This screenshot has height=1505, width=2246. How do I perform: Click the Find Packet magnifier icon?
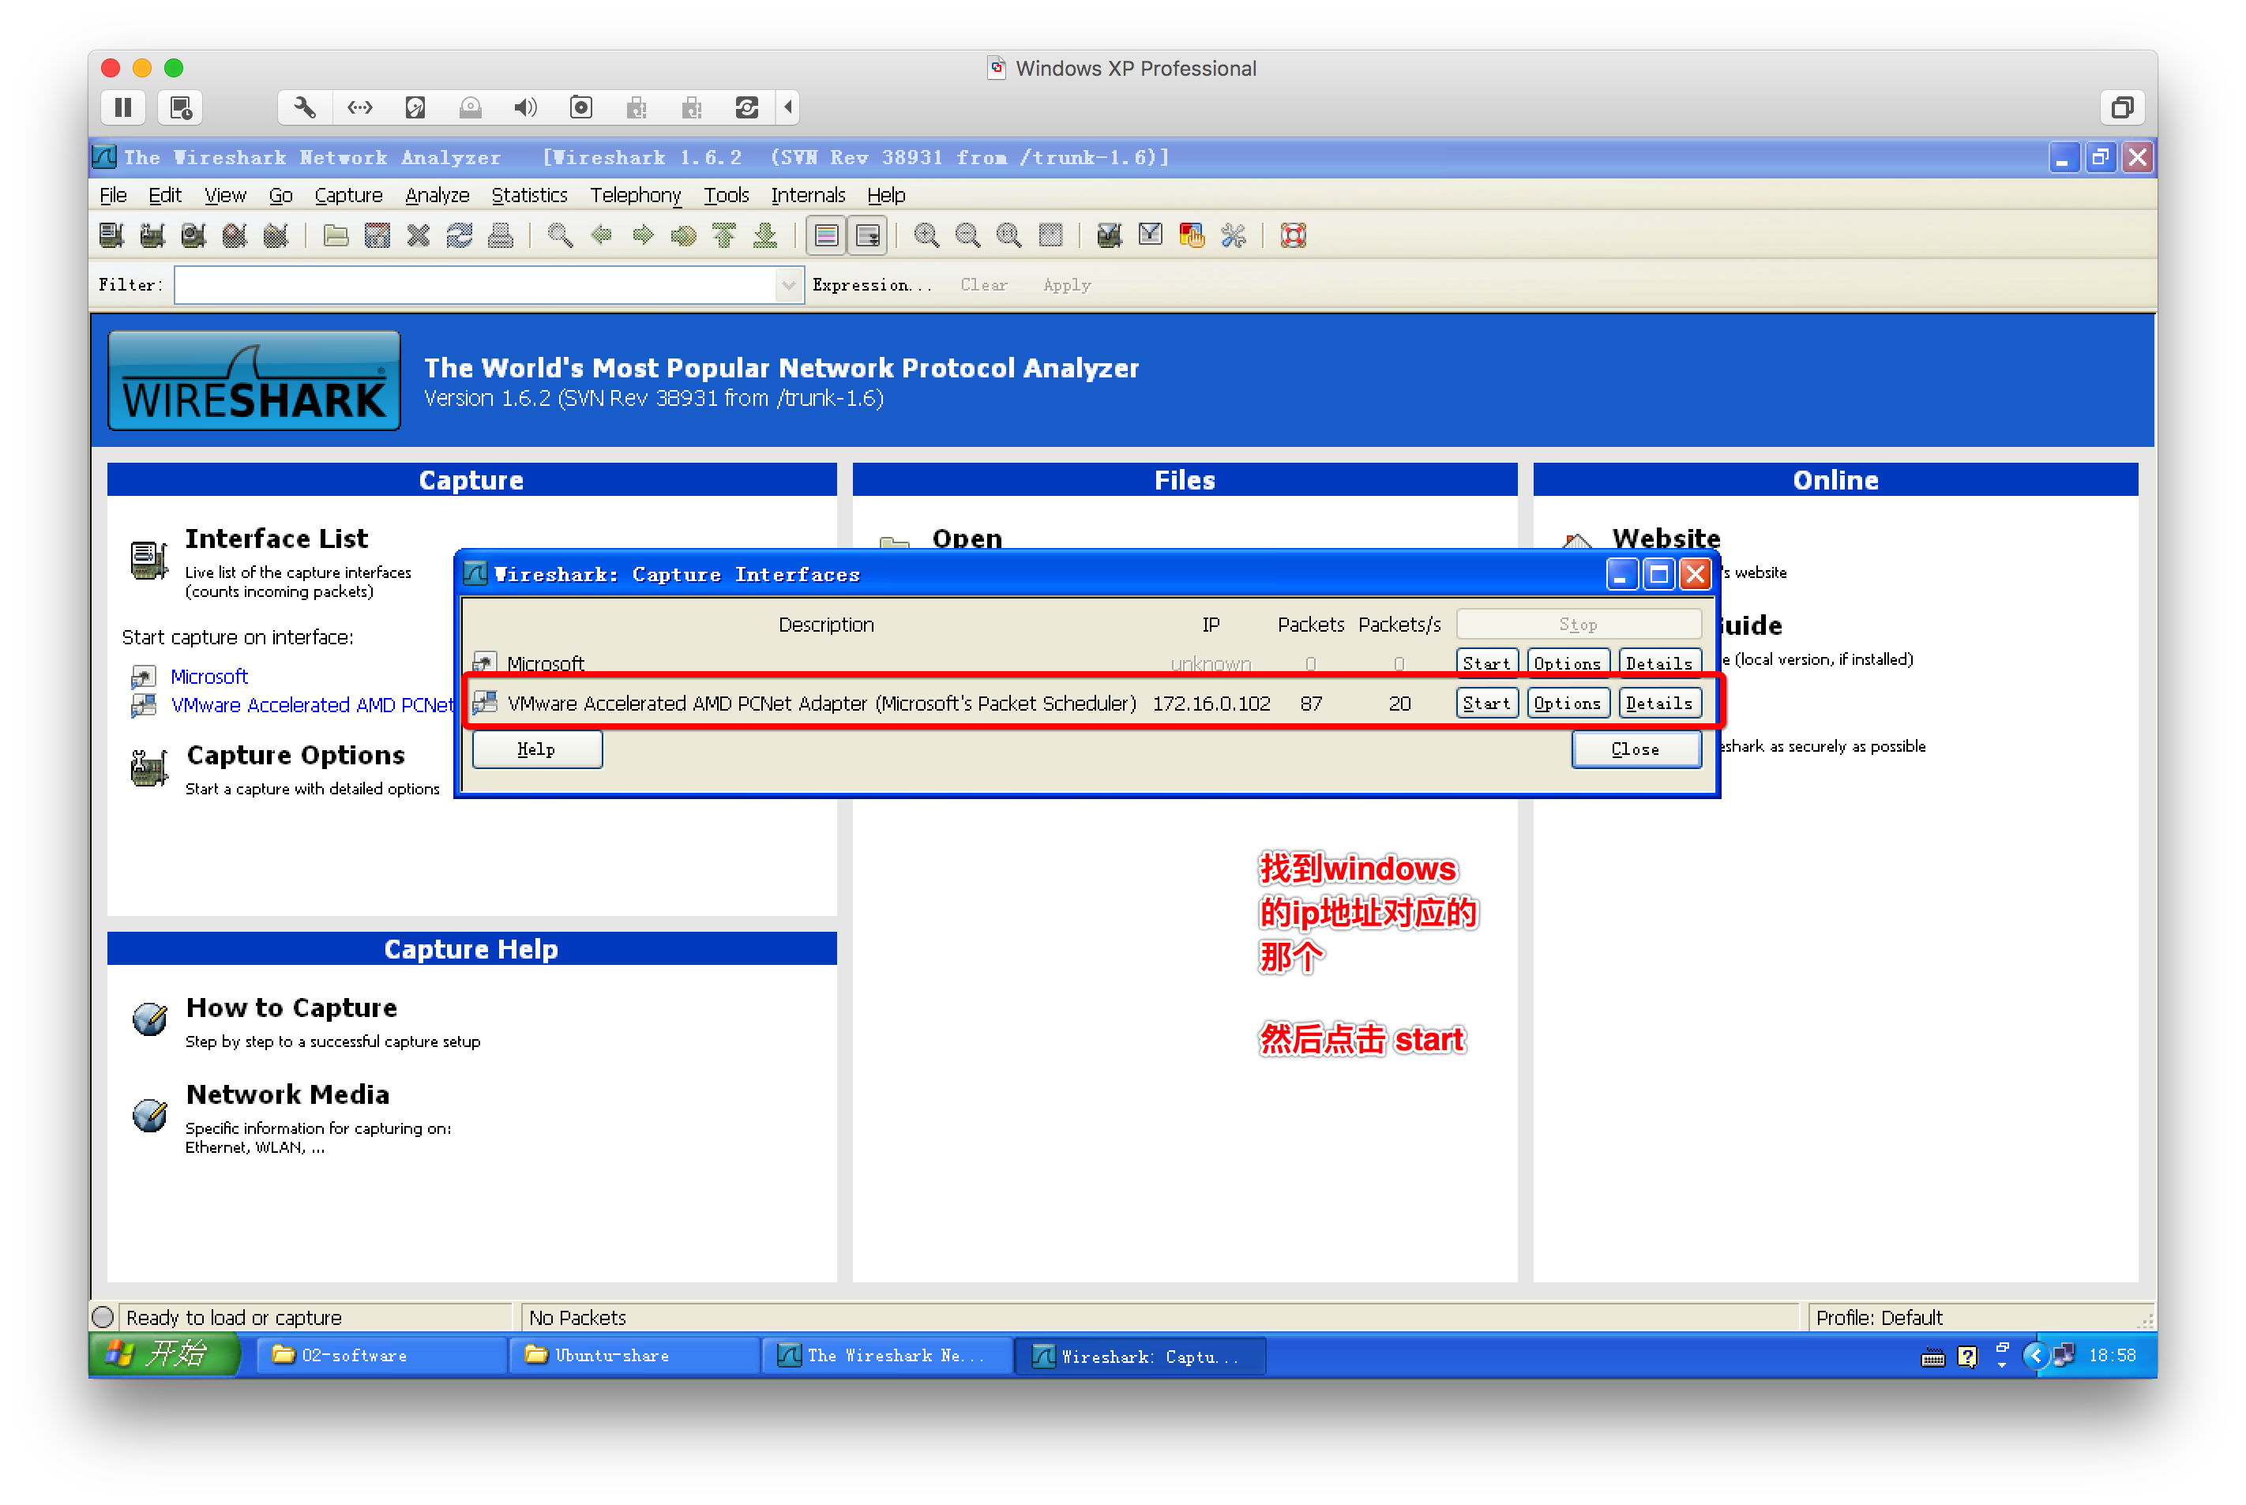(560, 235)
